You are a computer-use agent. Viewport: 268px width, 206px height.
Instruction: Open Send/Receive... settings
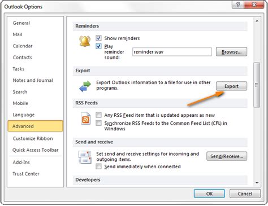click(x=227, y=156)
